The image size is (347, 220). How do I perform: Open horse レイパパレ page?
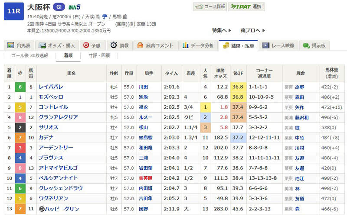click(51, 87)
